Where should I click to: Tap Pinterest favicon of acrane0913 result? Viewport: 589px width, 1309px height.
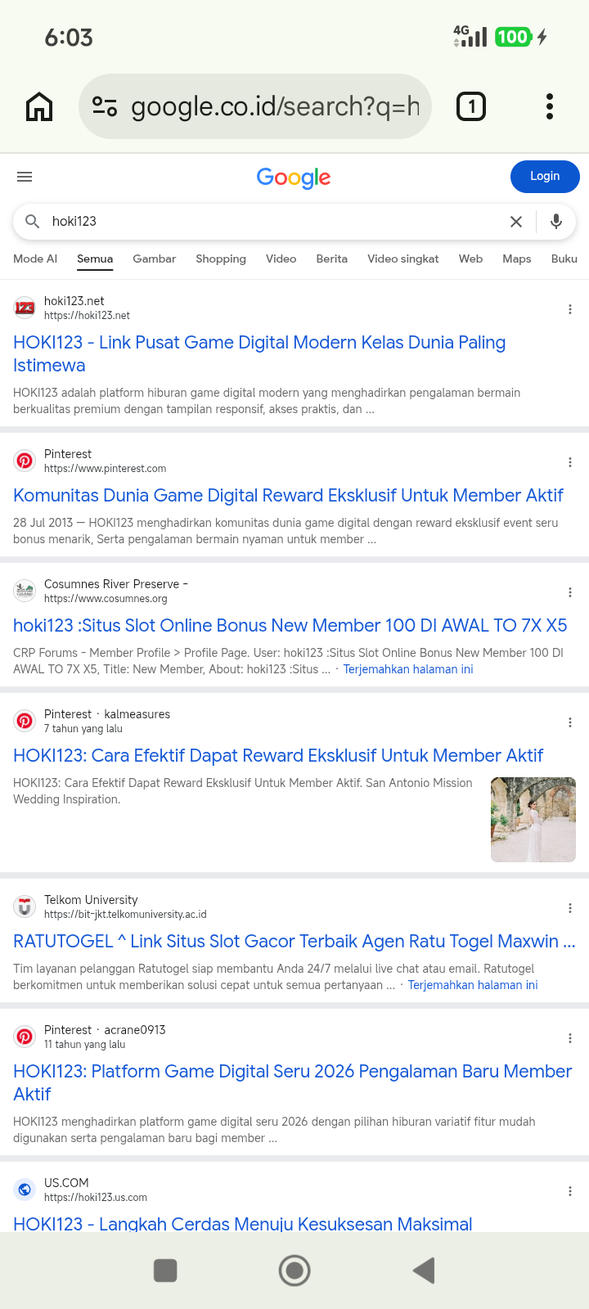25,1037
